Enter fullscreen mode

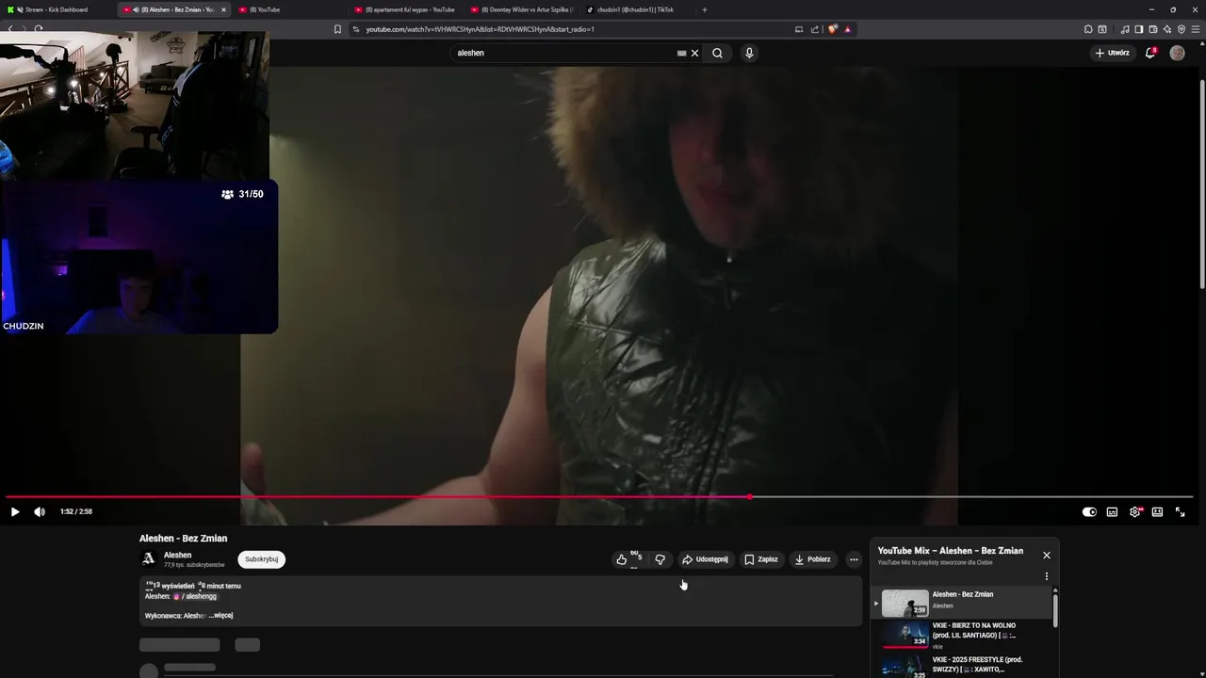point(1180,512)
